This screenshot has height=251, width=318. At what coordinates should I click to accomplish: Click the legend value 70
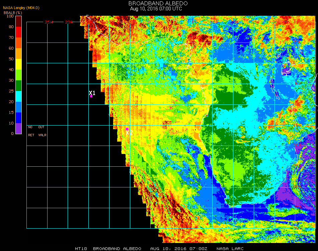11,37
